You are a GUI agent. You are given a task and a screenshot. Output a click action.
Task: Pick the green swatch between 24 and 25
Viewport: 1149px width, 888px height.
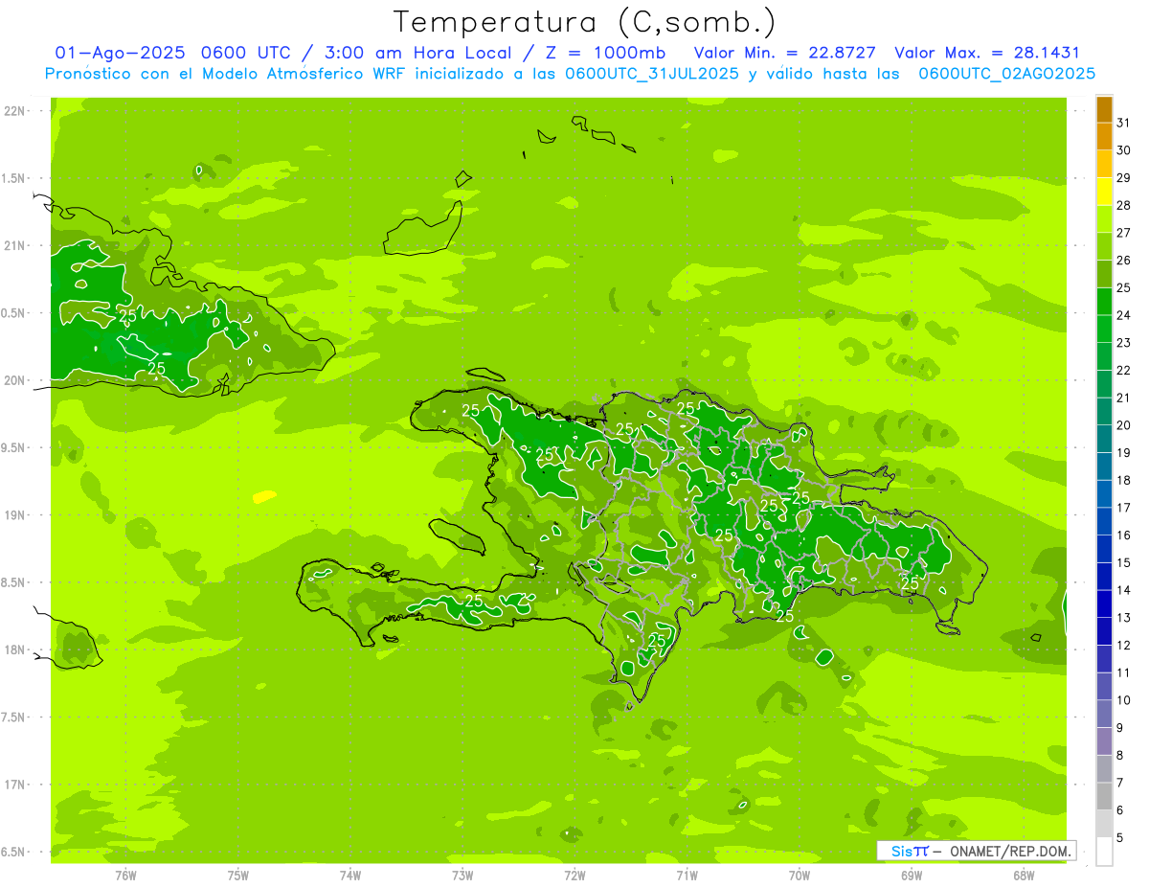[x=1104, y=302]
